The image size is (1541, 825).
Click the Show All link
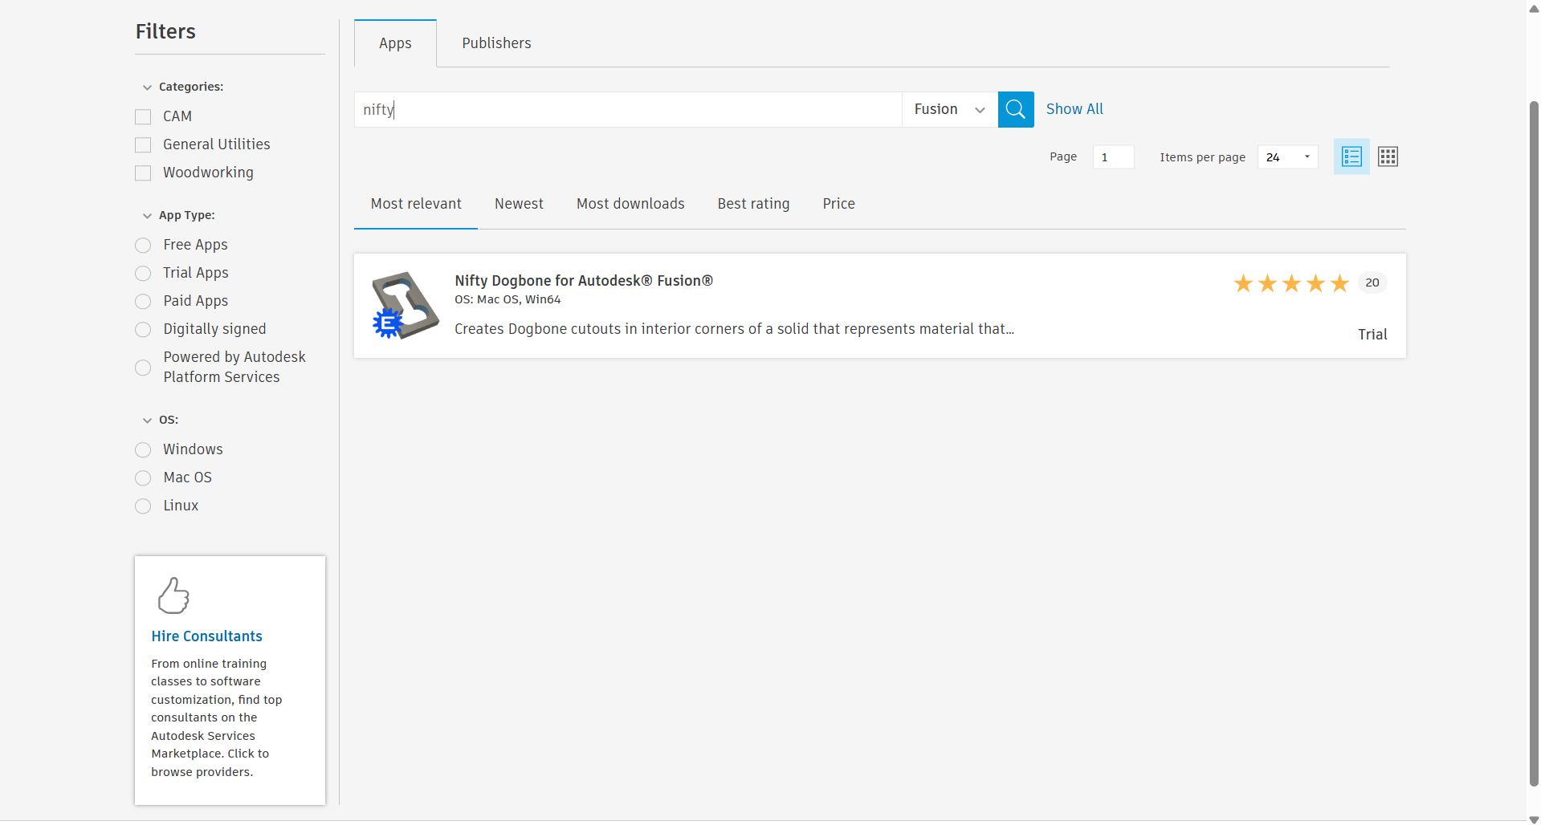(x=1074, y=109)
